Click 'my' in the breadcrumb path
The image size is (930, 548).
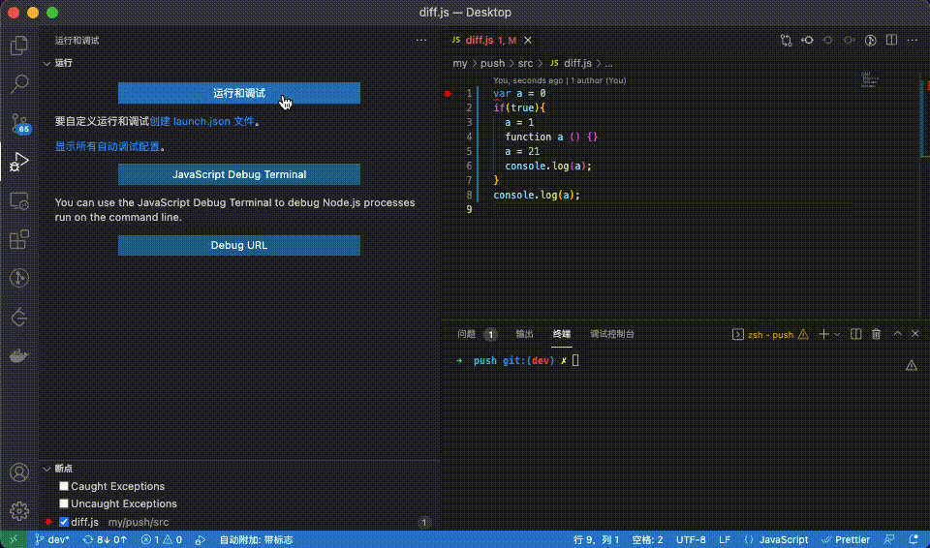[x=459, y=63]
